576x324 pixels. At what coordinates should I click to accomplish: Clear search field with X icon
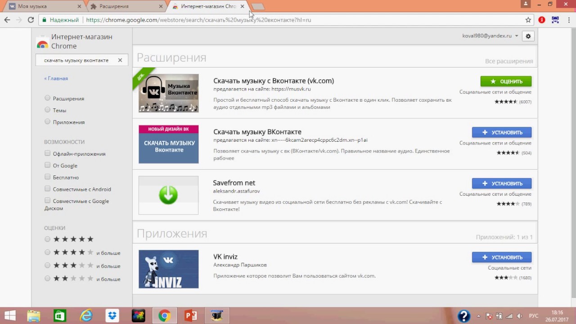120,60
